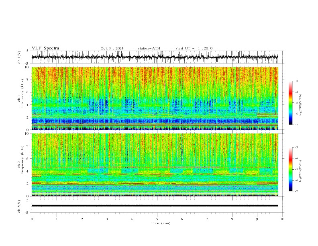Click the 'ch.3(V)' waveform axis label

[19, 206]
